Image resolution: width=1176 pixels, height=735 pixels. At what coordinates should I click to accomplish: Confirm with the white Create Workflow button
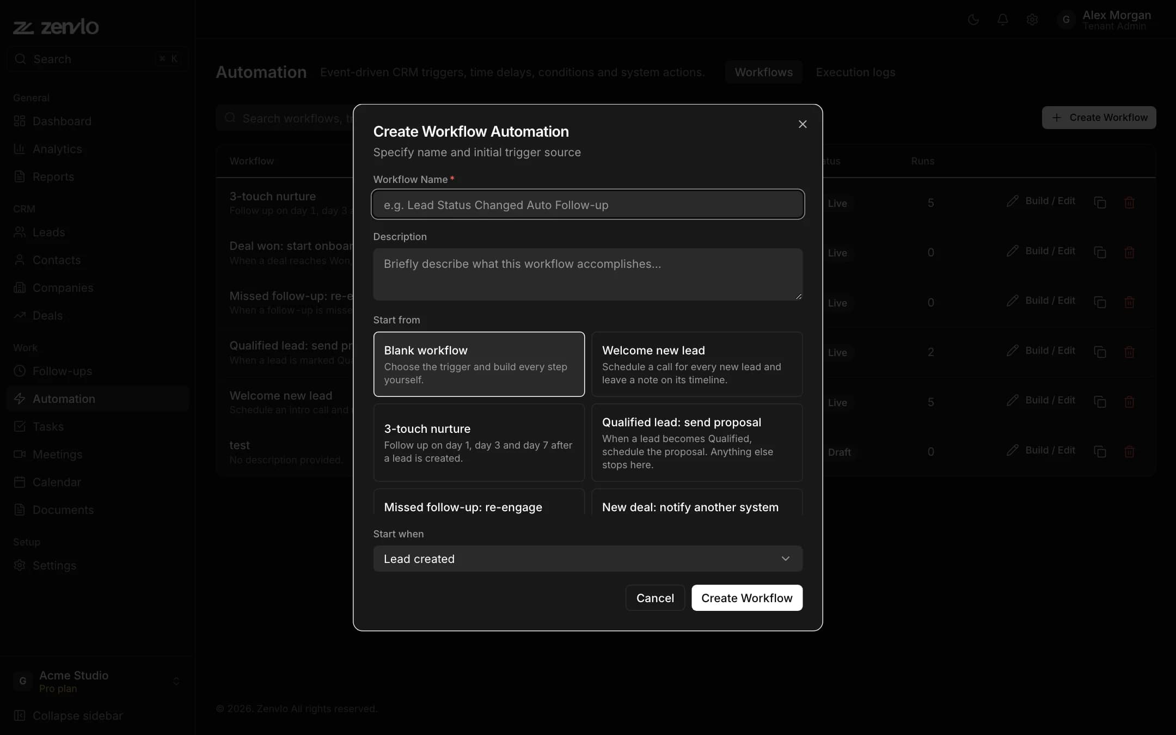click(746, 598)
